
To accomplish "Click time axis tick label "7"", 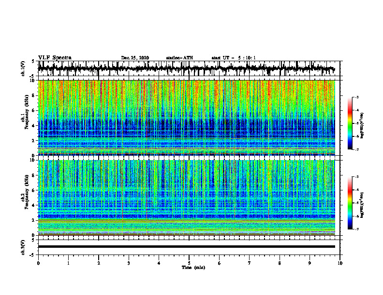I will tap(250, 263).
